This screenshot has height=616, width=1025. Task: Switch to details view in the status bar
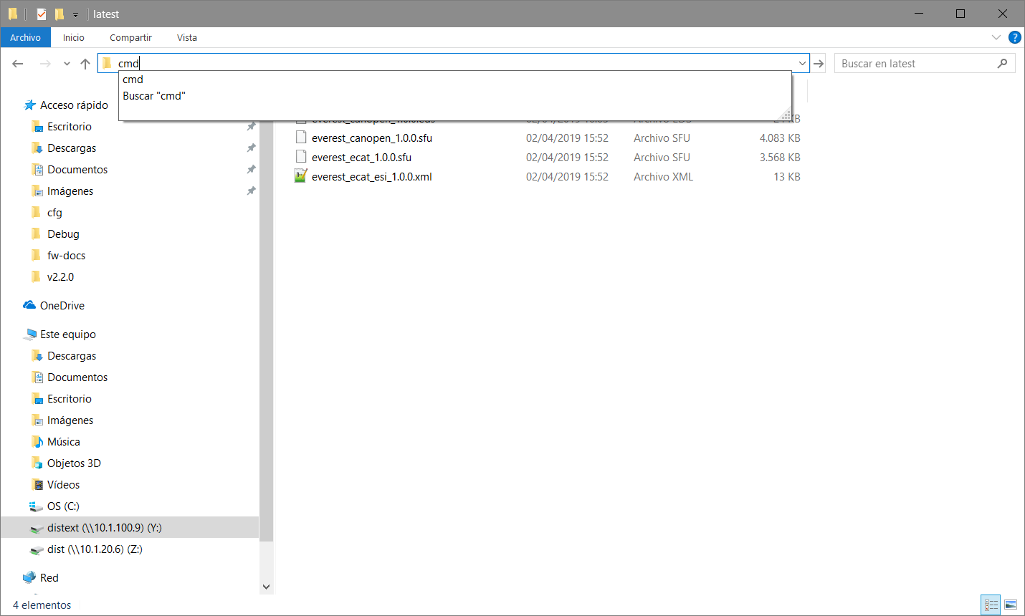[x=991, y=605]
